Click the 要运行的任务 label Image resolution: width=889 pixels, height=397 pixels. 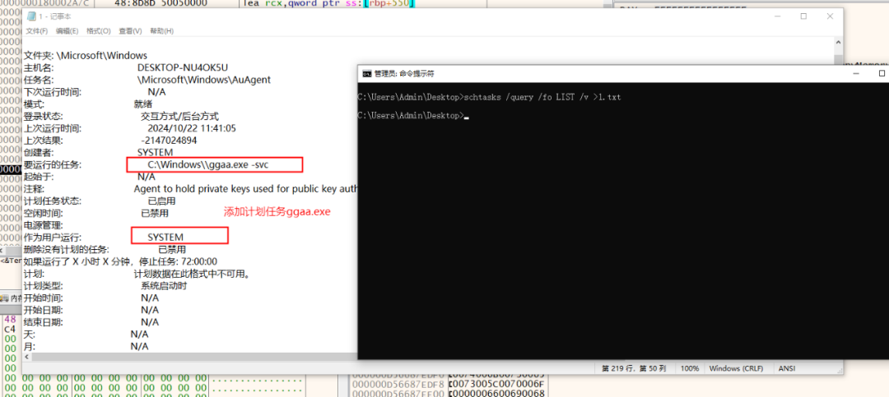click(x=53, y=165)
